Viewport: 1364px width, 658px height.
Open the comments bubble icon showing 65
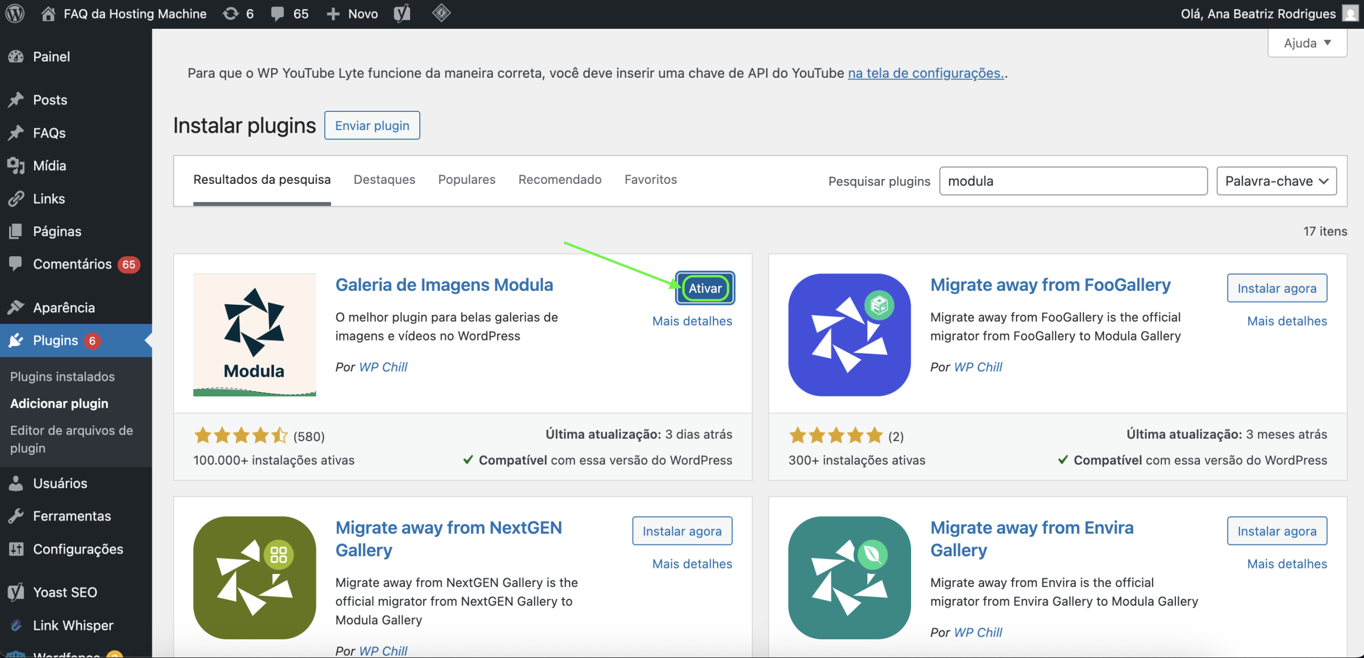[x=277, y=14]
